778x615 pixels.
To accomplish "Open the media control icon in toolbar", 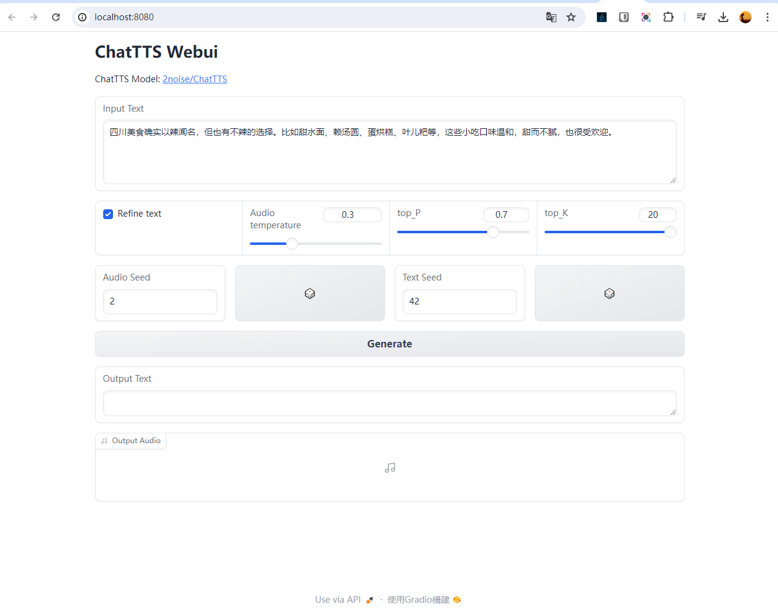I will click(x=701, y=17).
